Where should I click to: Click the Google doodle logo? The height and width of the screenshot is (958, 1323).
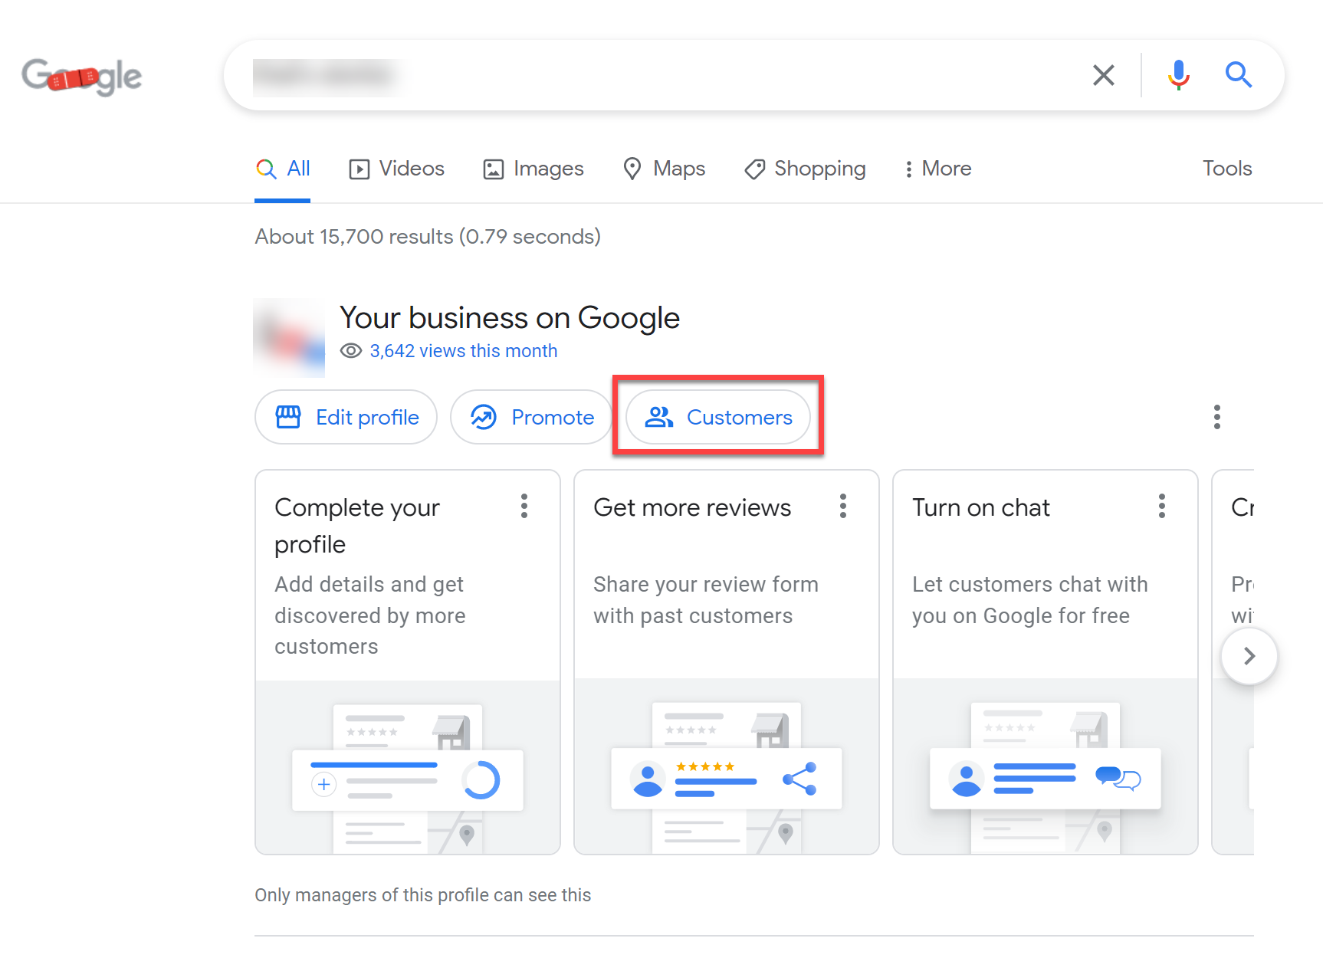[x=80, y=75]
